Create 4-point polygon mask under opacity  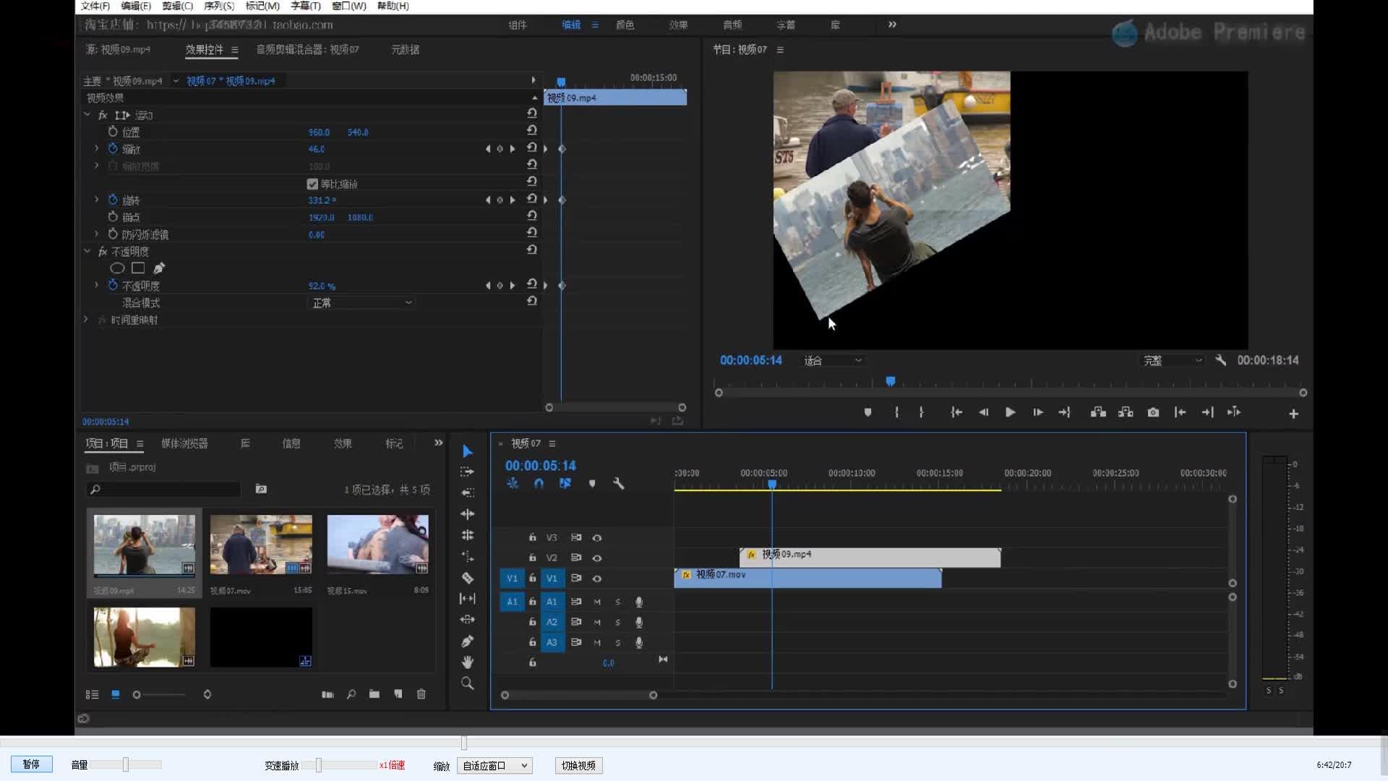click(x=138, y=268)
